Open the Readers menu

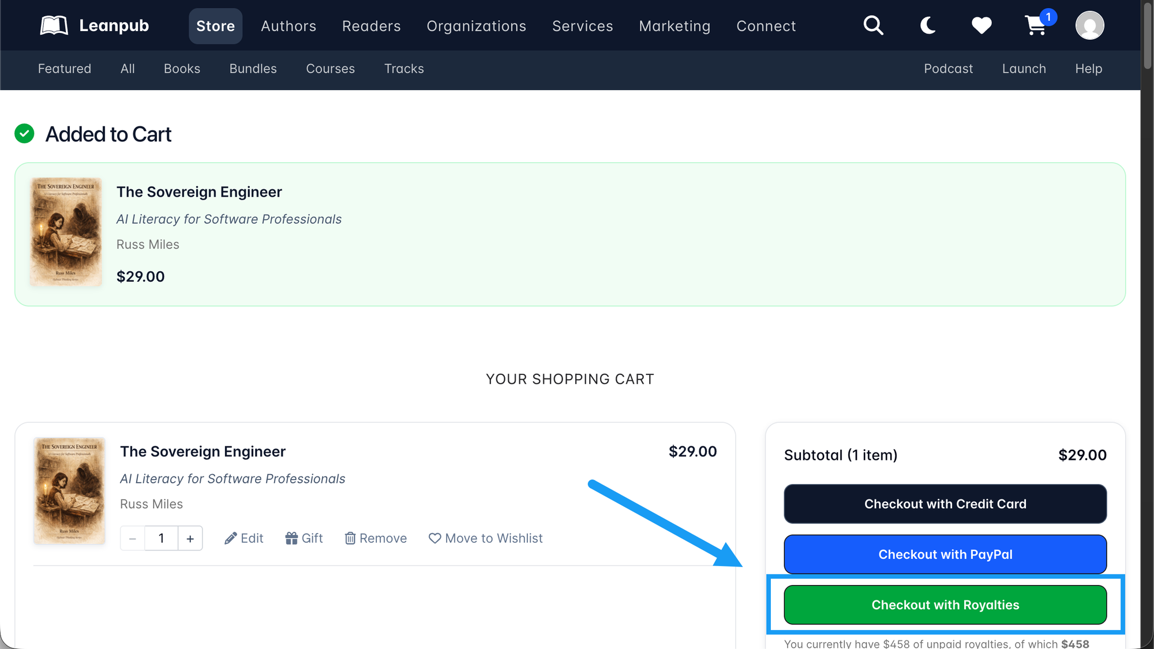(x=371, y=26)
